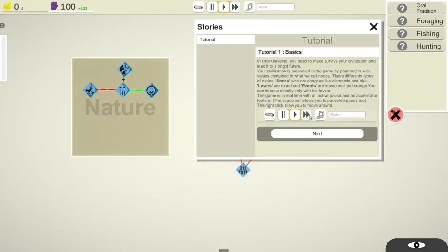
Task: Select the top climate state node
Action: click(x=124, y=69)
